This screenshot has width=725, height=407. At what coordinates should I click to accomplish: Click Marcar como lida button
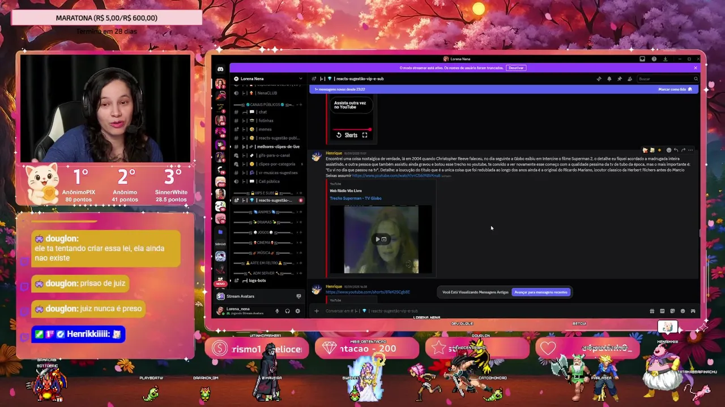click(675, 89)
